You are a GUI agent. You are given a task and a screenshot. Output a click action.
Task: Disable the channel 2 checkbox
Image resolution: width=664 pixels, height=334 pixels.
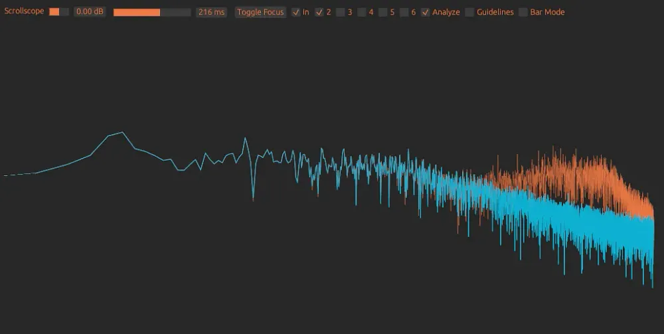(x=319, y=12)
